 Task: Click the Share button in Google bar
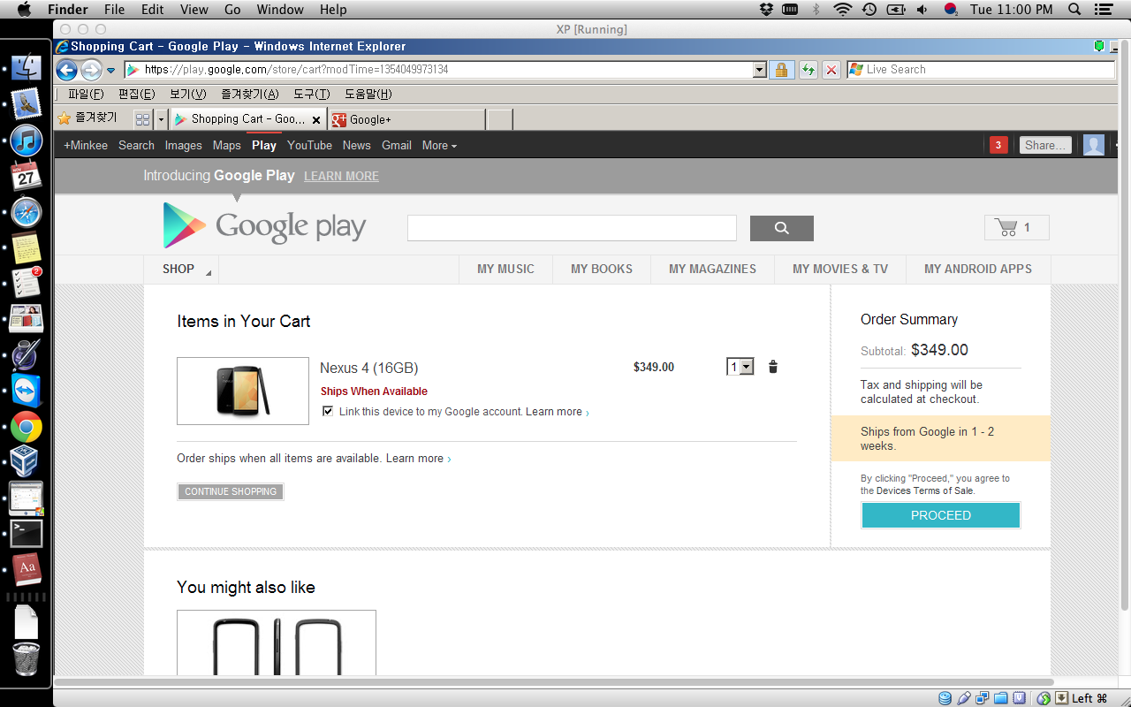[1045, 145]
